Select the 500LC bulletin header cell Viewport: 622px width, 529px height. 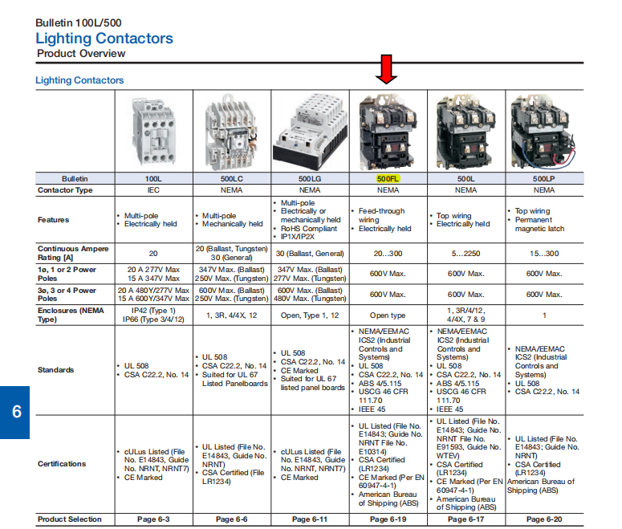(x=232, y=178)
